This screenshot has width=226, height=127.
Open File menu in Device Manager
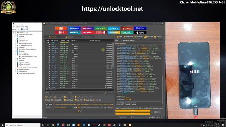[x=14, y=27]
